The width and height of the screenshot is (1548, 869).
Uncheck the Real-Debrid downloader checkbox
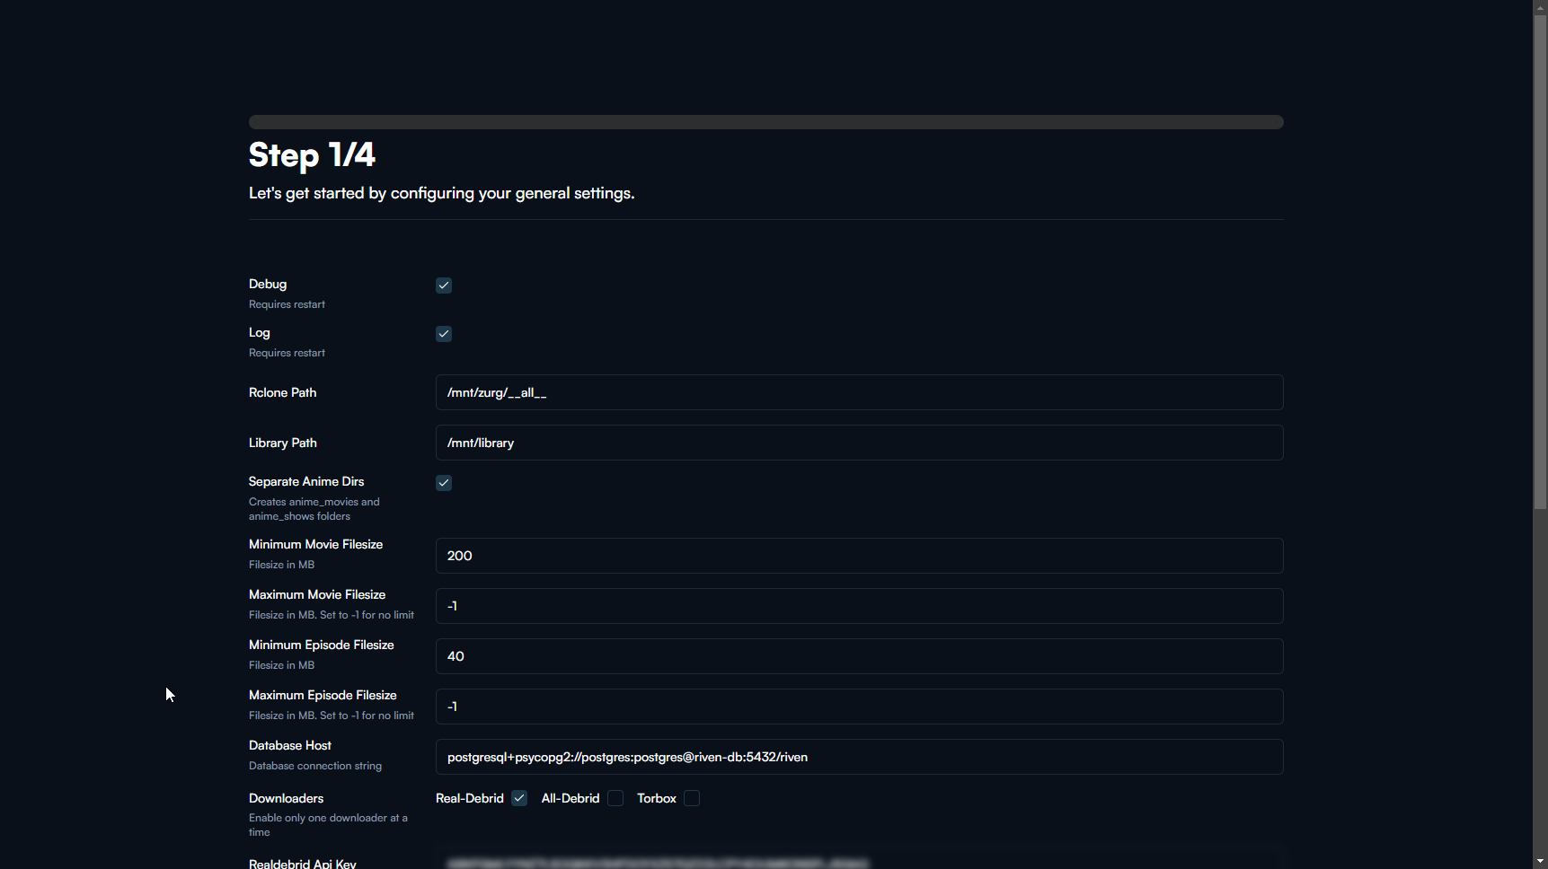[x=519, y=798]
